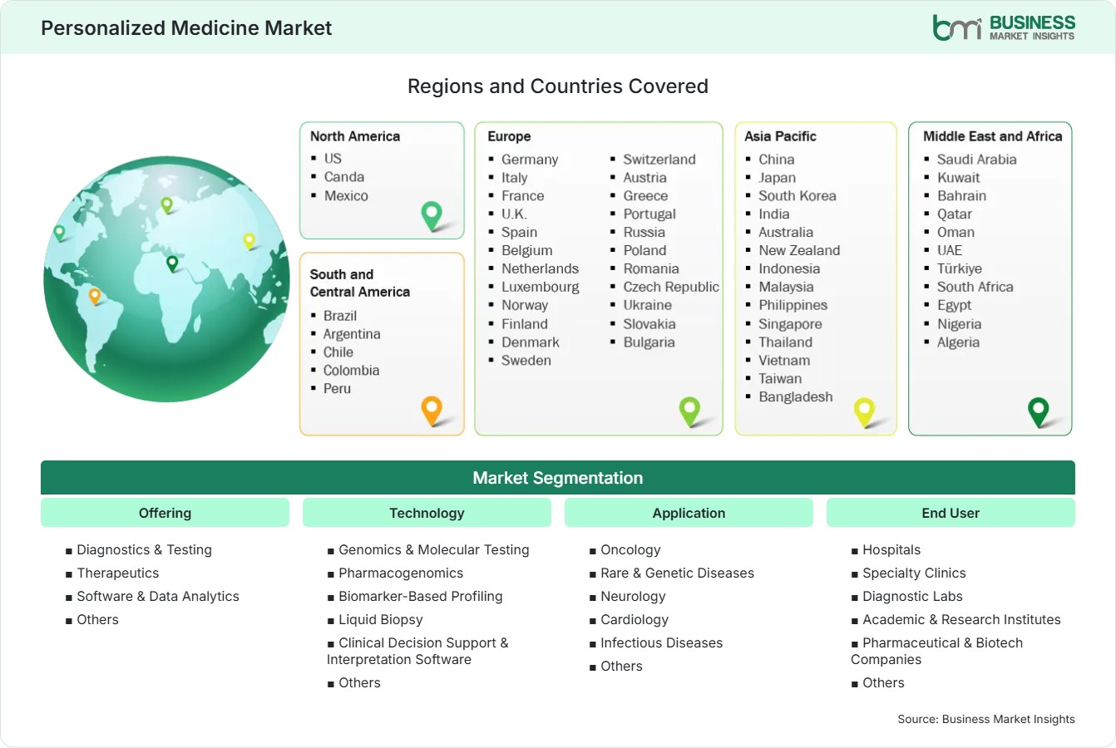Click the yellow pin on the globe
The height and width of the screenshot is (748, 1116).
click(249, 241)
